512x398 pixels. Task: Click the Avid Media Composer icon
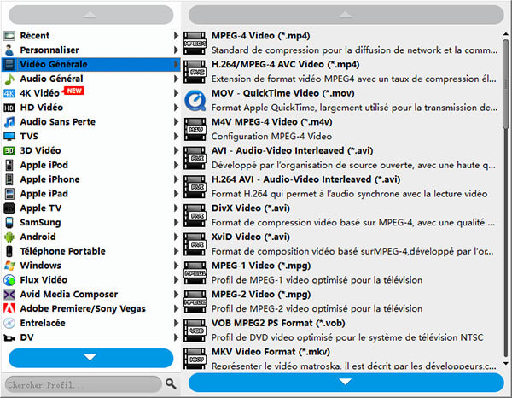point(9,295)
